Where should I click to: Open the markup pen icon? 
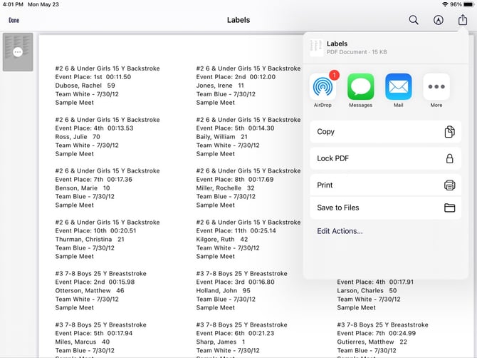click(x=439, y=20)
